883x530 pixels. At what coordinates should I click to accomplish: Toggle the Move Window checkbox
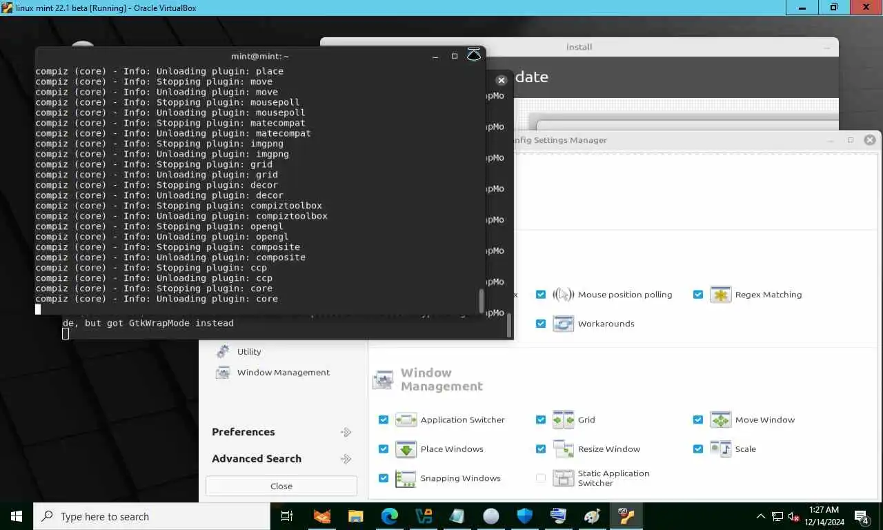pyautogui.click(x=698, y=420)
